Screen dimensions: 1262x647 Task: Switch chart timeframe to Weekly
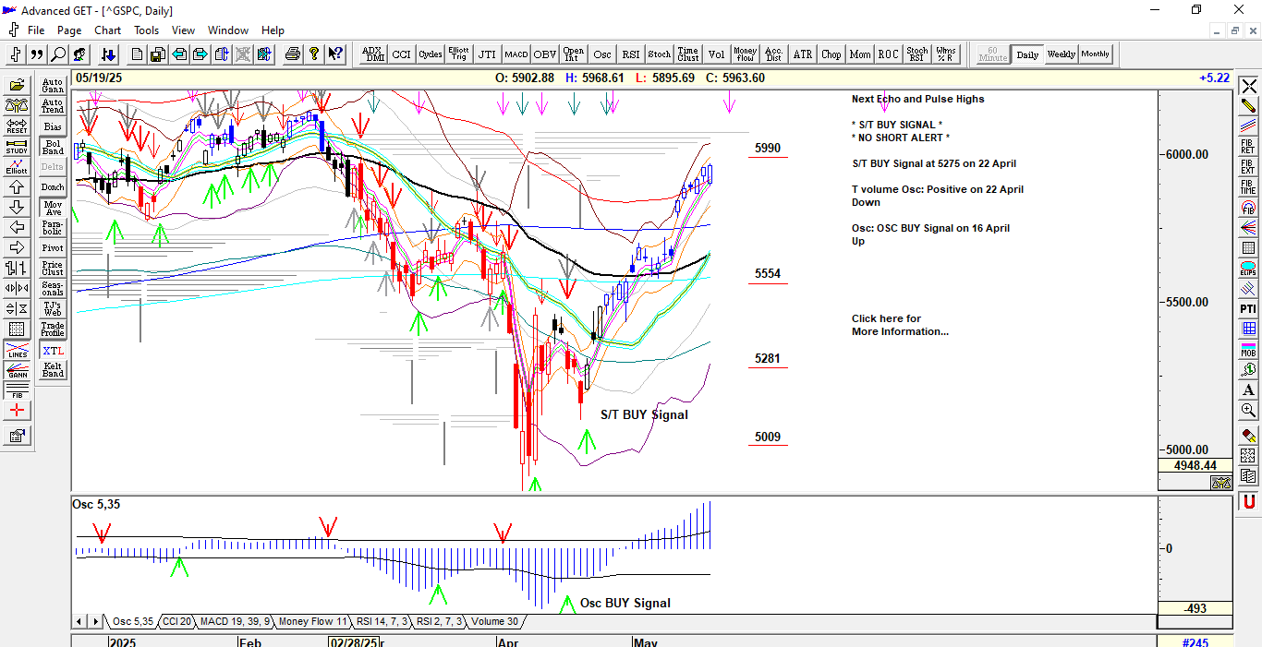(x=1061, y=54)
